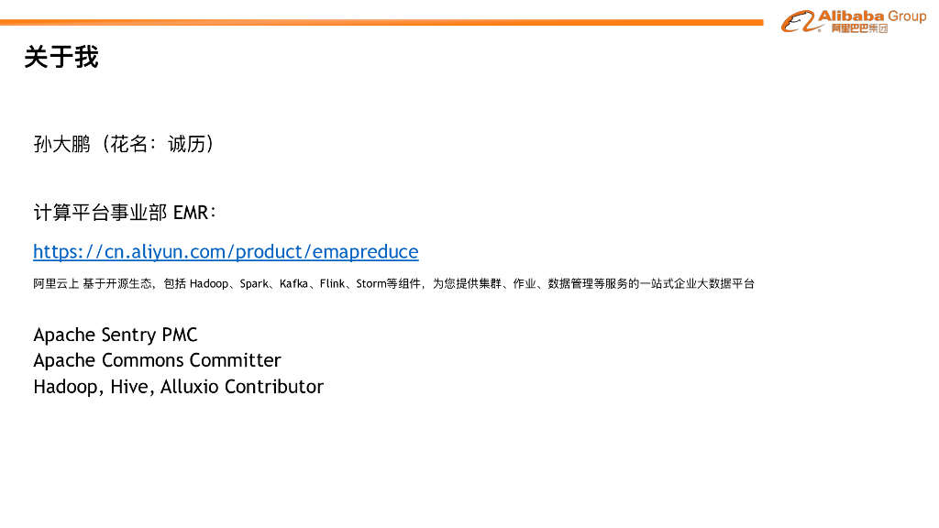Click the word Flink in the description

pyautogui.click(x=332, y=284)
